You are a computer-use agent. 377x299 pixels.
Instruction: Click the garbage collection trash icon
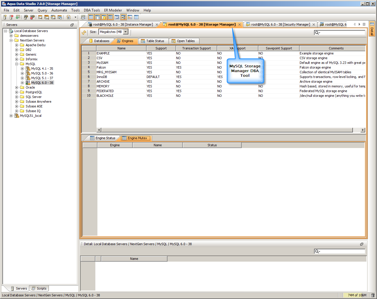[373, 295]
